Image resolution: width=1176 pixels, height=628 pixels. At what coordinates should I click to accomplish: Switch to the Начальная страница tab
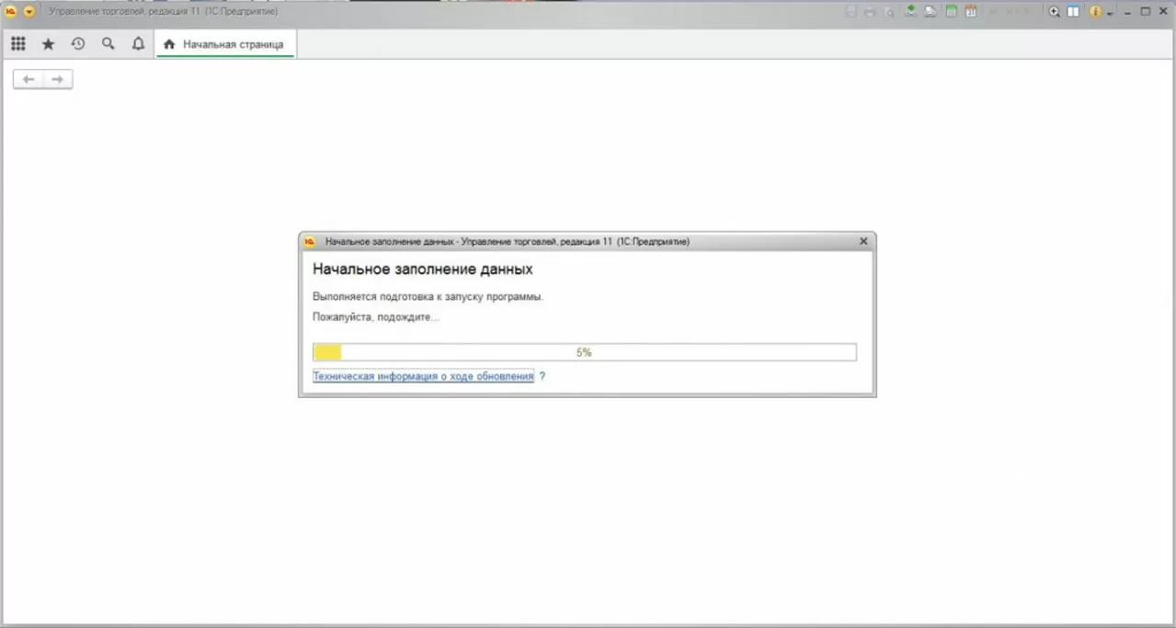(x=225, y=44)
